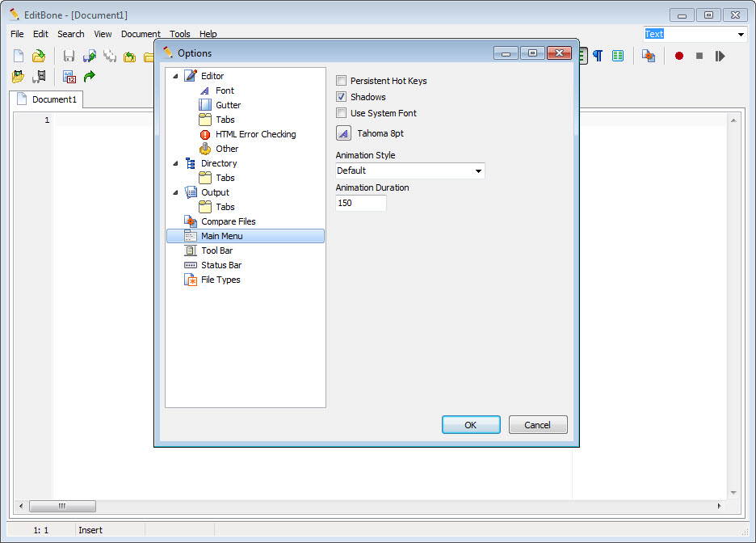Select Other under Editor
This screenshot has height=543, width=756.
pos(227,149)
